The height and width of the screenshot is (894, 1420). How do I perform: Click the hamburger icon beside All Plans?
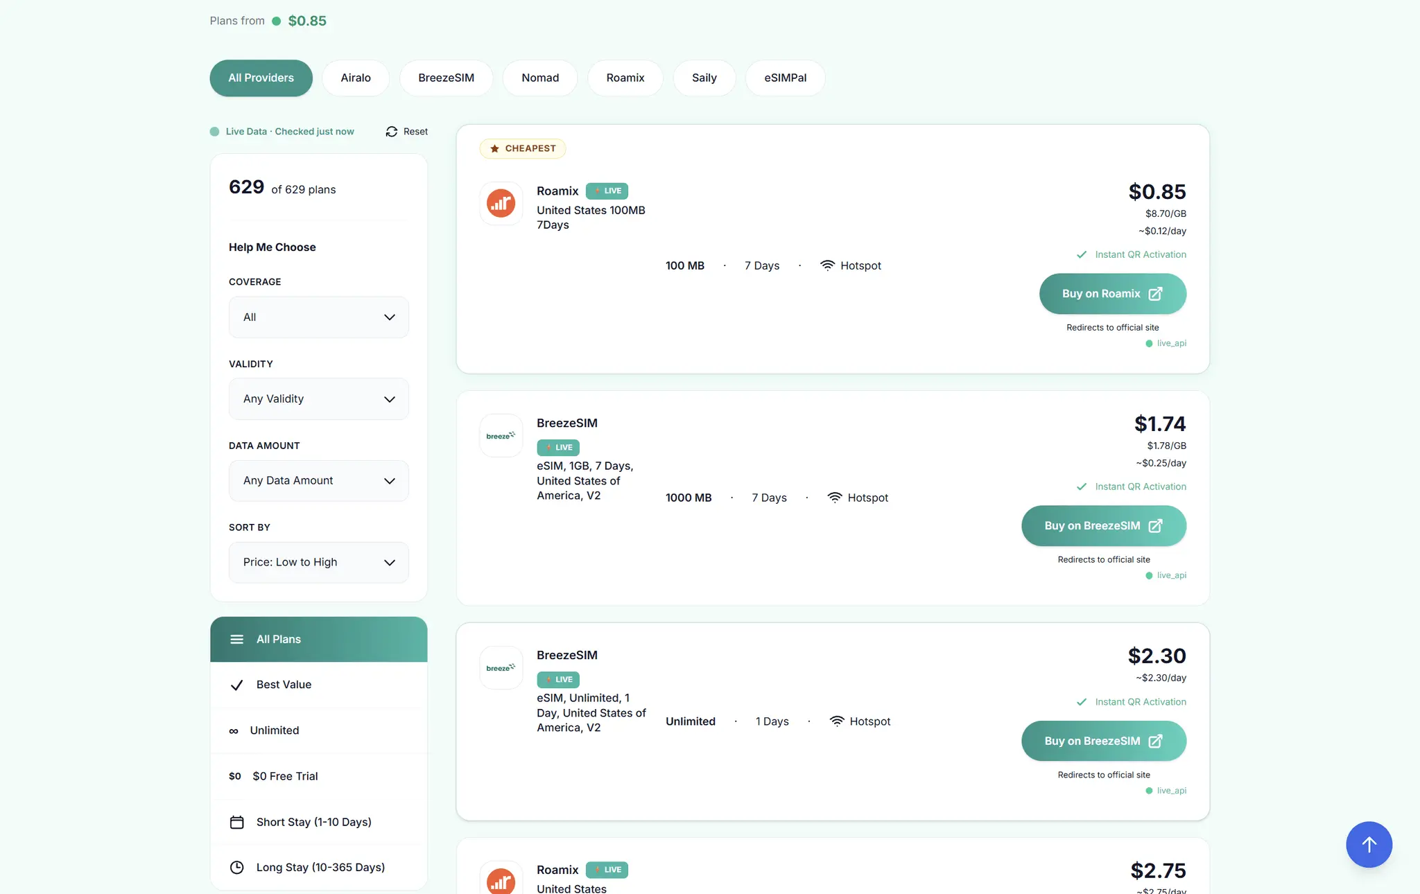(x=236, y=640)
